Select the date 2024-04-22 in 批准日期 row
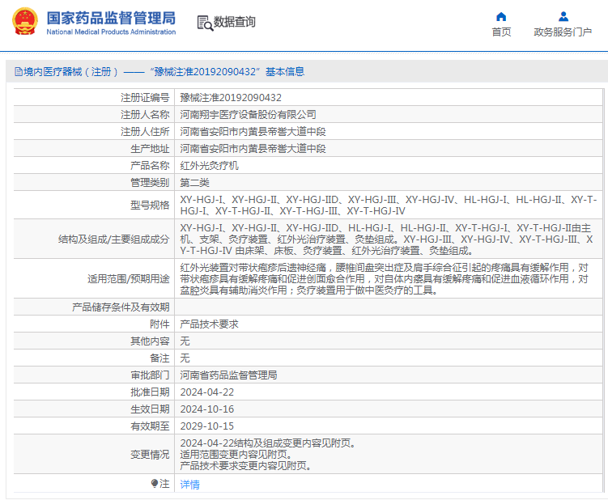This screenshot has width=608, height=500. (x=207, y=392)
